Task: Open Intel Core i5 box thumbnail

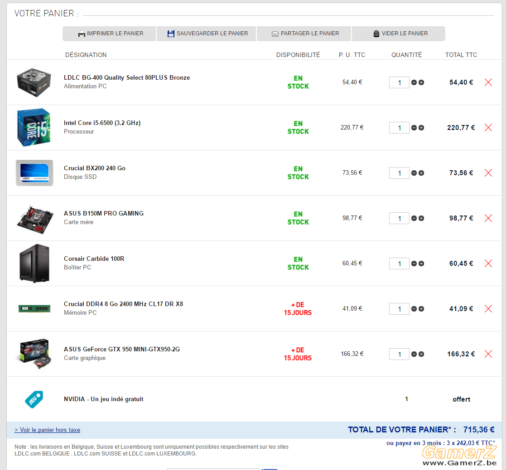Action: (x=34, y=127)
